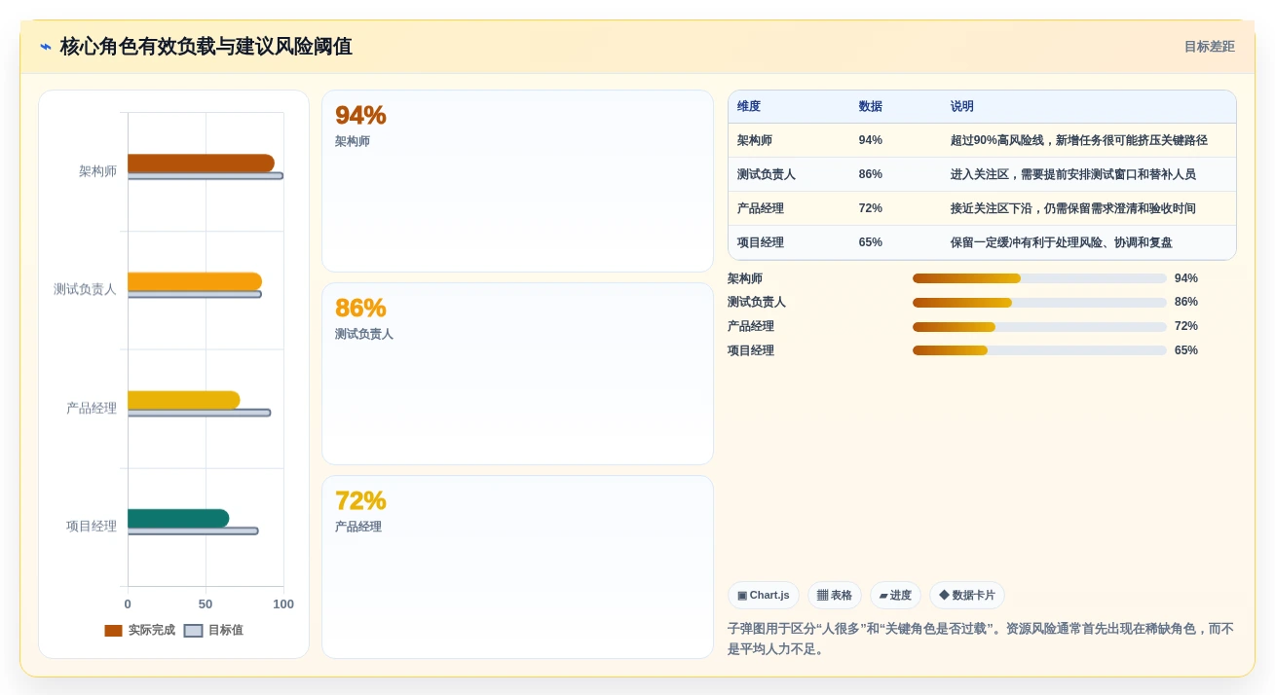Click the 架构师 actual bar in chart
The image size is (1275, 695).
[201, 163]
